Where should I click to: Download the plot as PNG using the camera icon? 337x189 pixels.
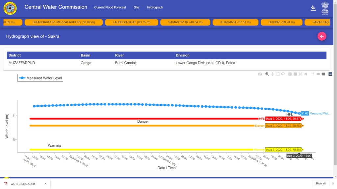260,74
